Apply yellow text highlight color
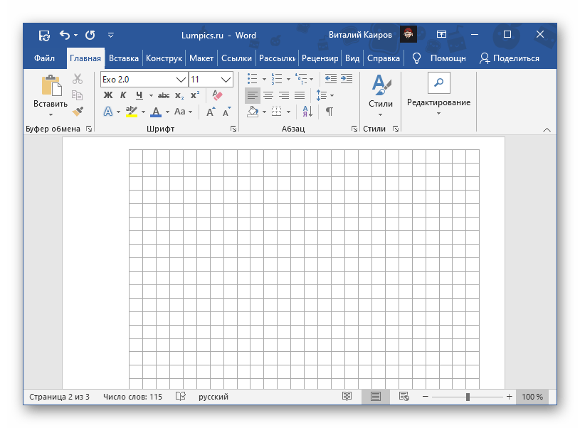Viewport: 580px width, 428px height. tap(131, 112)
